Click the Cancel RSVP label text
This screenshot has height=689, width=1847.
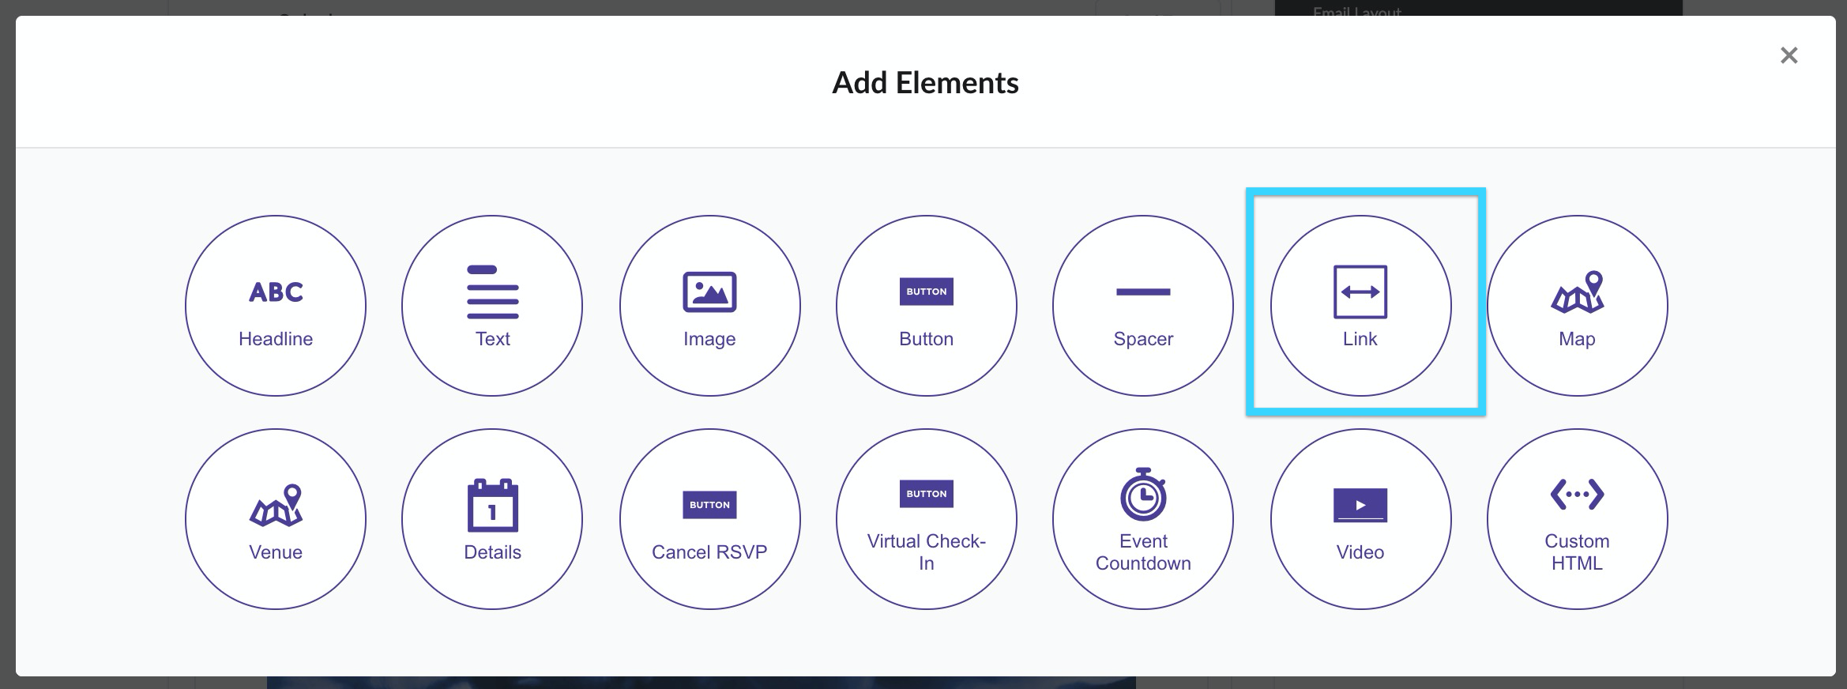point(709,552)
